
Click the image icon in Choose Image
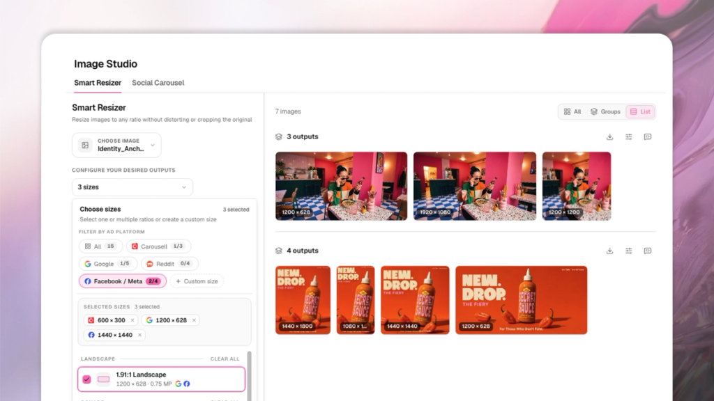[x=85, y=145]
